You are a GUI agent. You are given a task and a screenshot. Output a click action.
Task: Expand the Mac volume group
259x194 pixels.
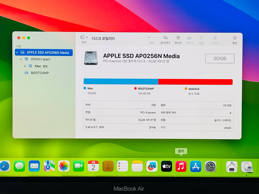pyautogui.click(x=25, y=66)
